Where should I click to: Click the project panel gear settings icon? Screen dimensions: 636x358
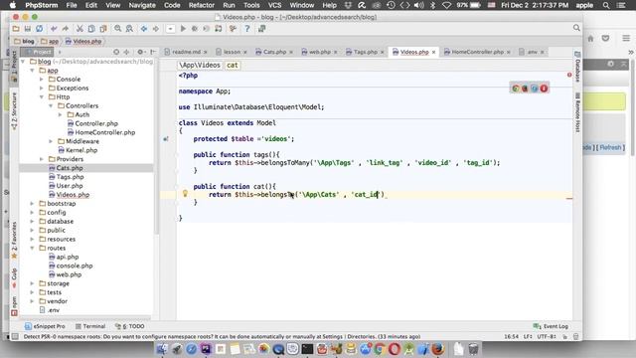point(140,52)
